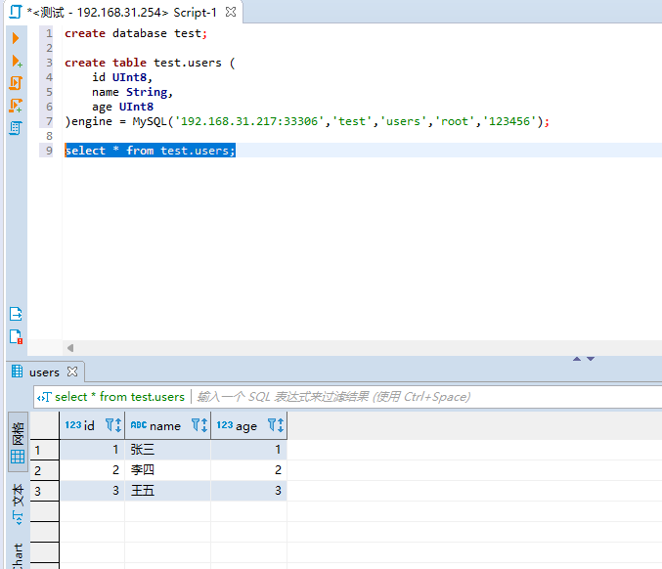662x569 pixels.
Task: Open the users result tab
Action: (x=44, y=372)
